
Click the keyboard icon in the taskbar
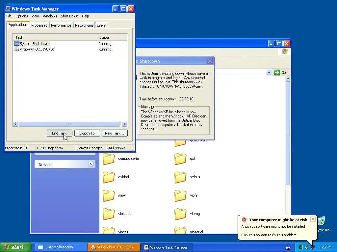pos(288,247)
